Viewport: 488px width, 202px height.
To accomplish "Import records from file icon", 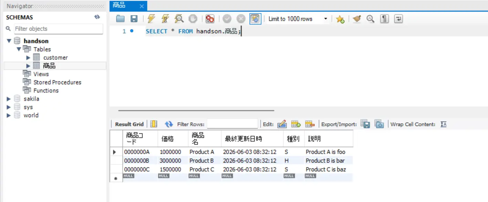I will pyautogui.click(x=379, y=124).
